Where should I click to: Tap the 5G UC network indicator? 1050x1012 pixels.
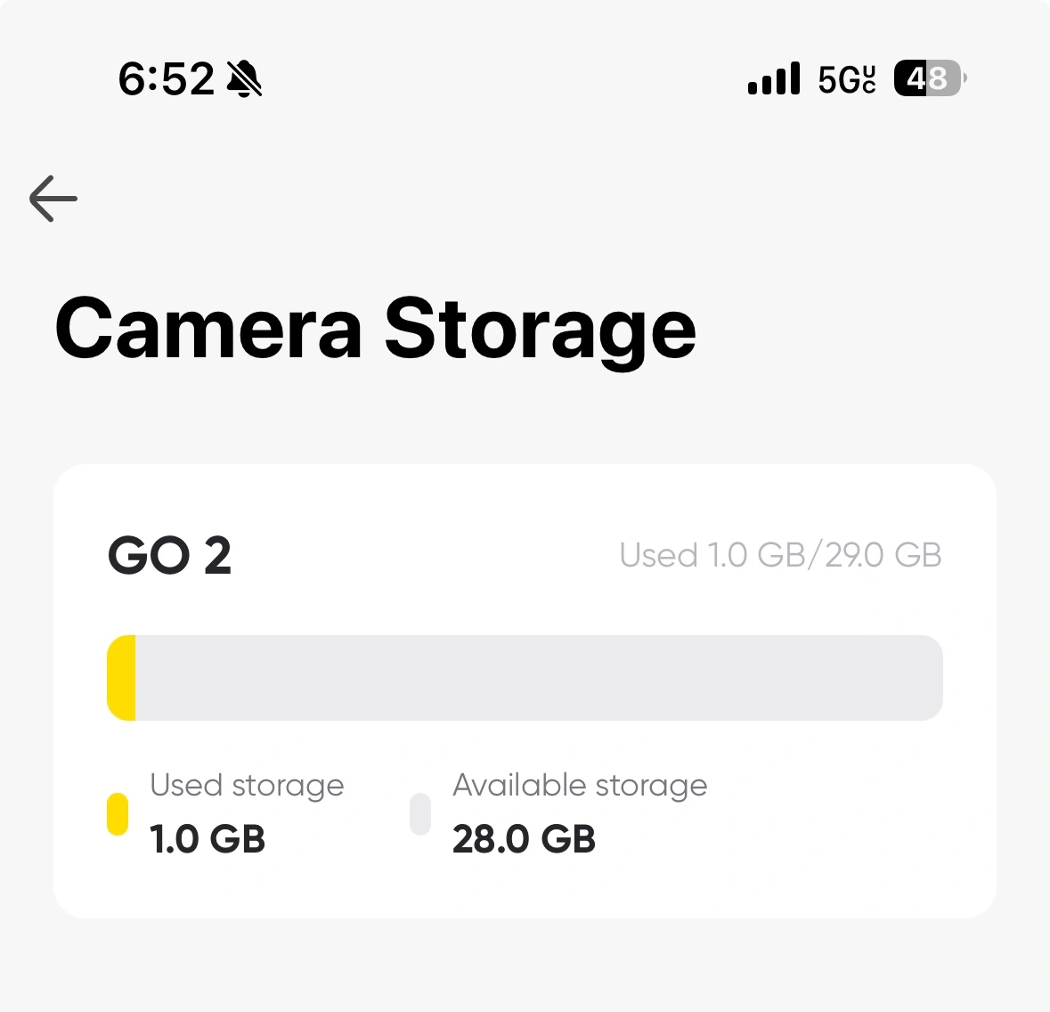847,79
